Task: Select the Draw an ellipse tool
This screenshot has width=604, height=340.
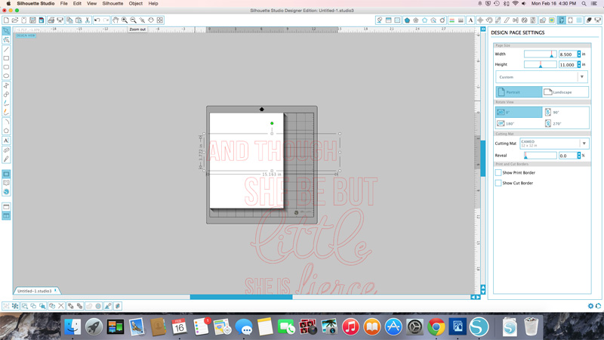Action: pos(6,76)
